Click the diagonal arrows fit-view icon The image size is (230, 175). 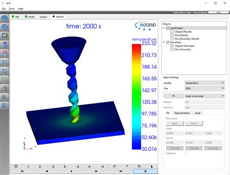coord(115,166)
